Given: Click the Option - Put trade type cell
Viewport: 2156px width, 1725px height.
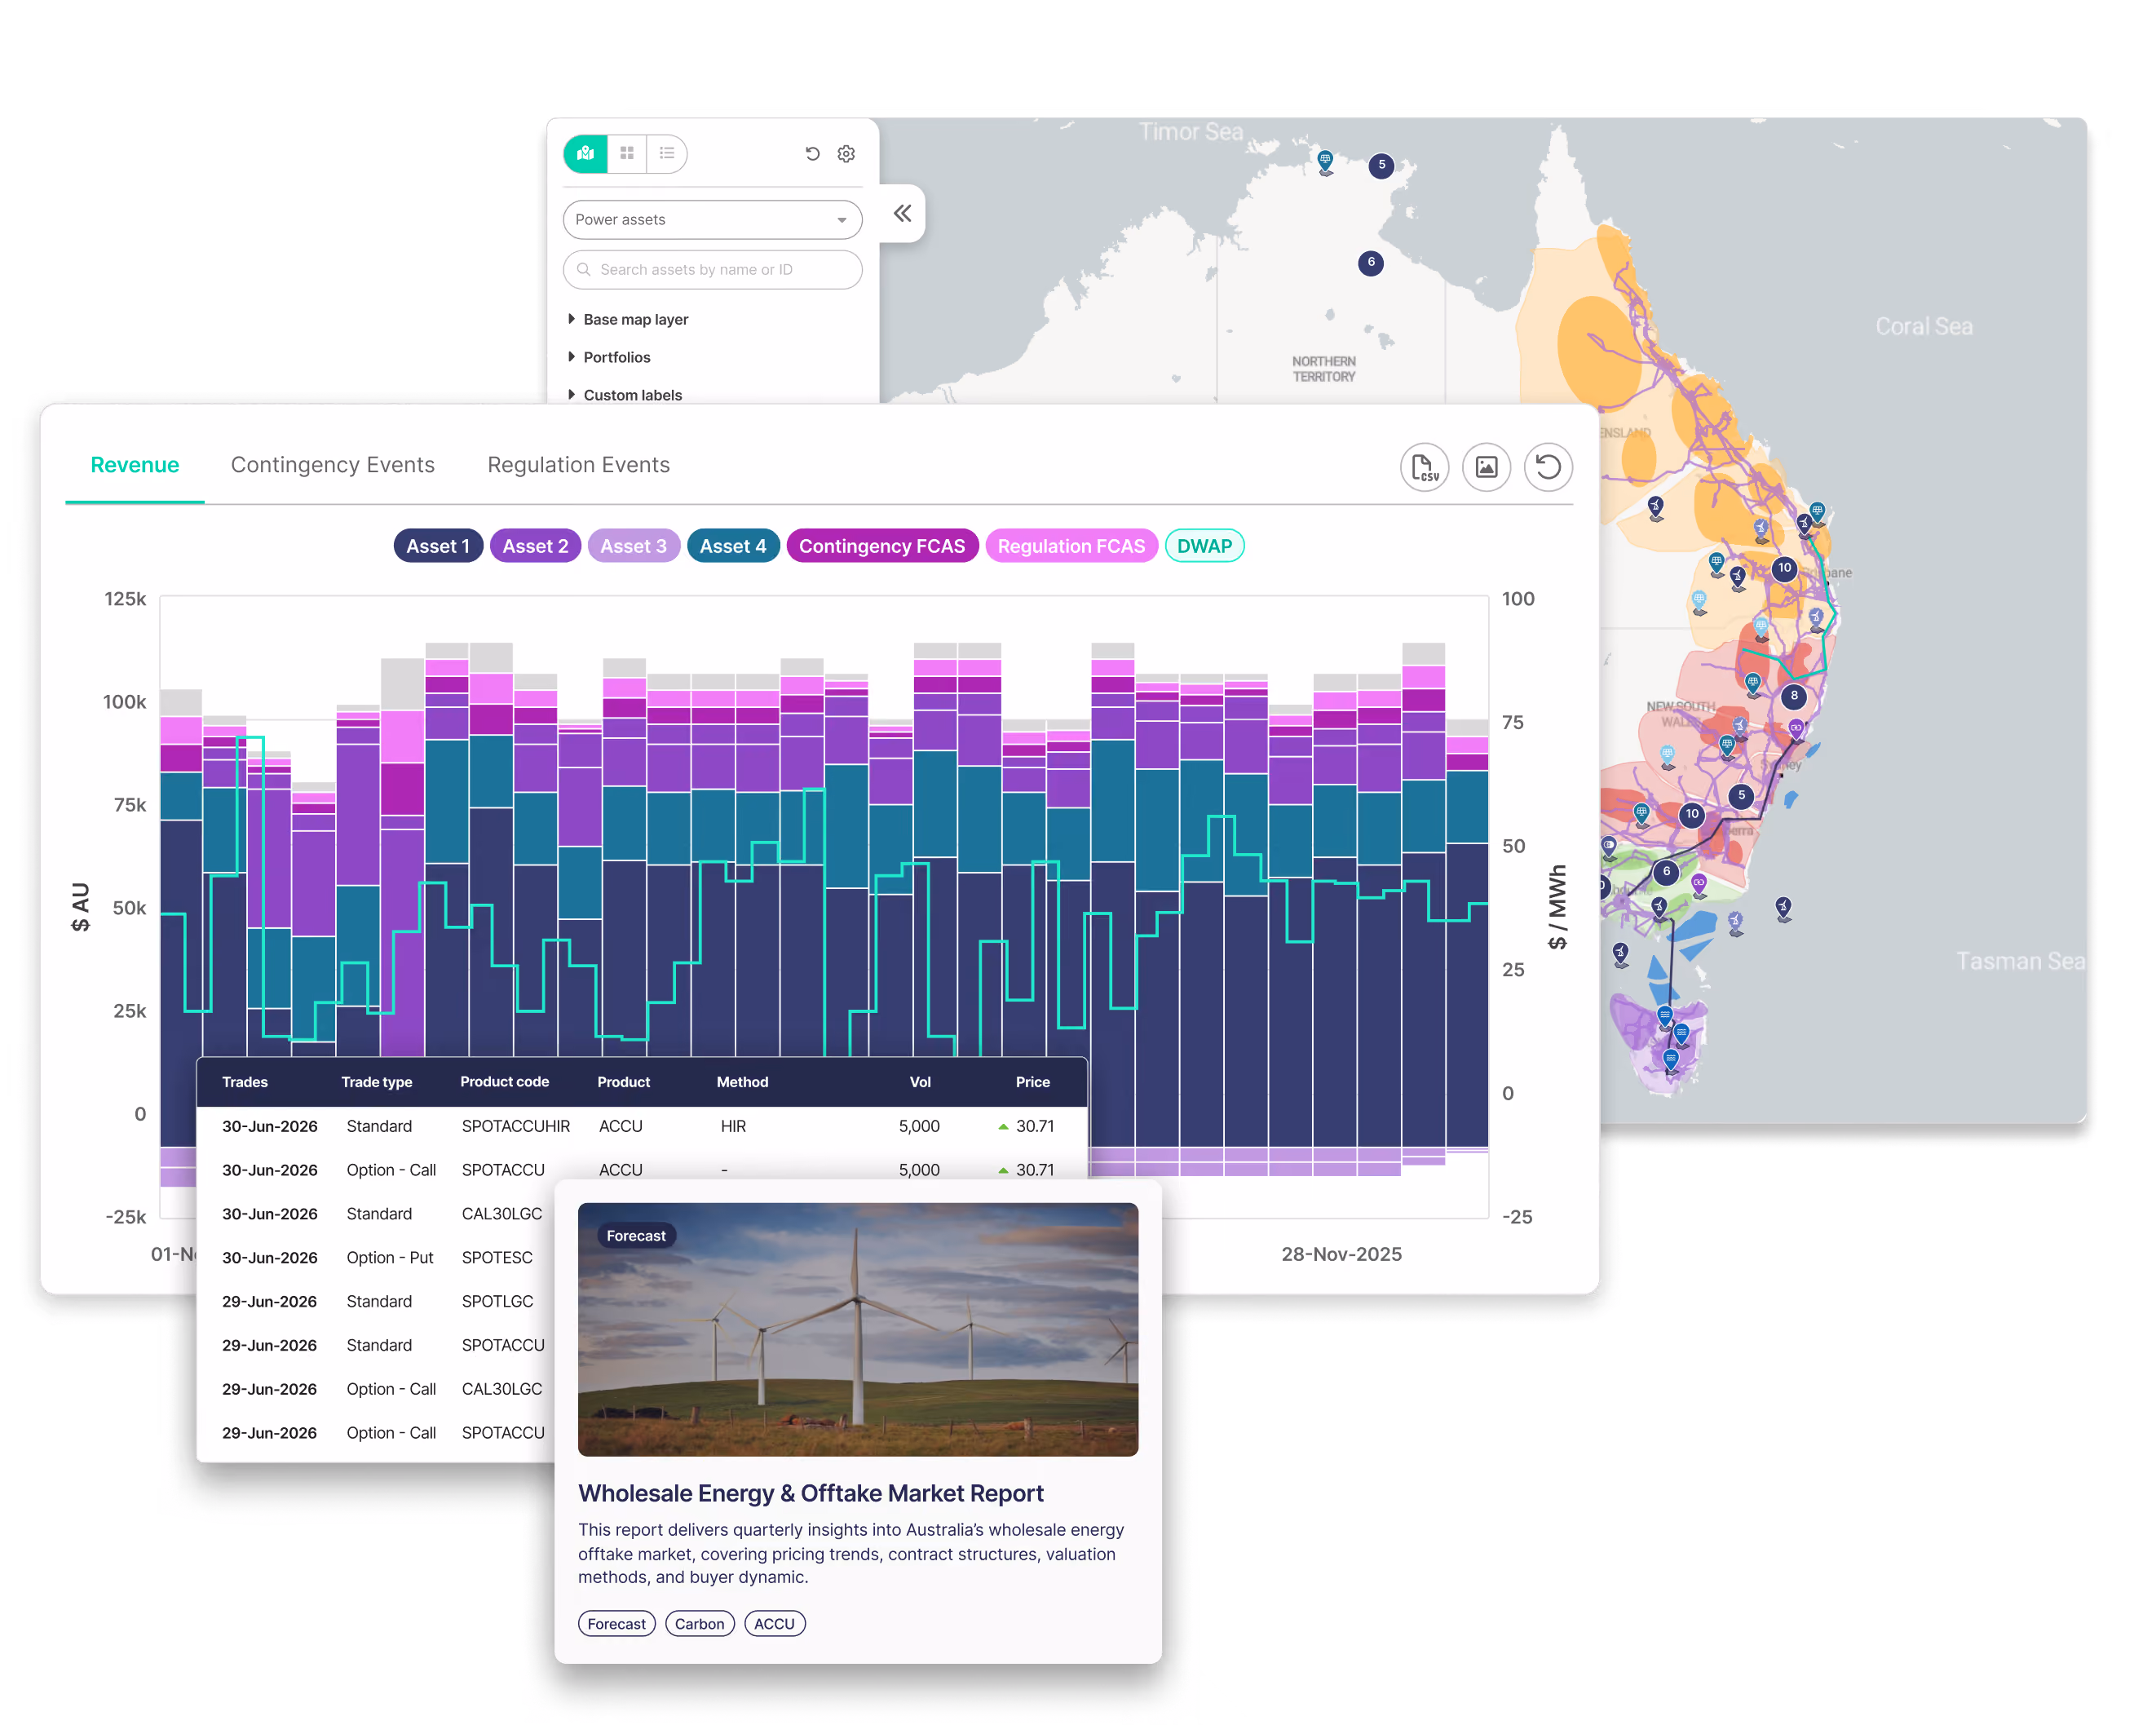Looking at the screenshot, I should [x=390, y=1257].
